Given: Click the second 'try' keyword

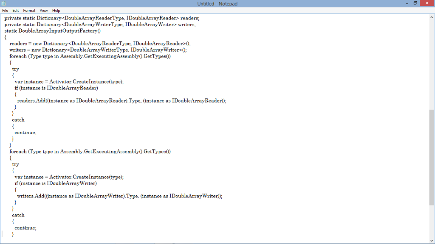Looking at the screenshot, I should pyautogui.click(x=16, y=164).
